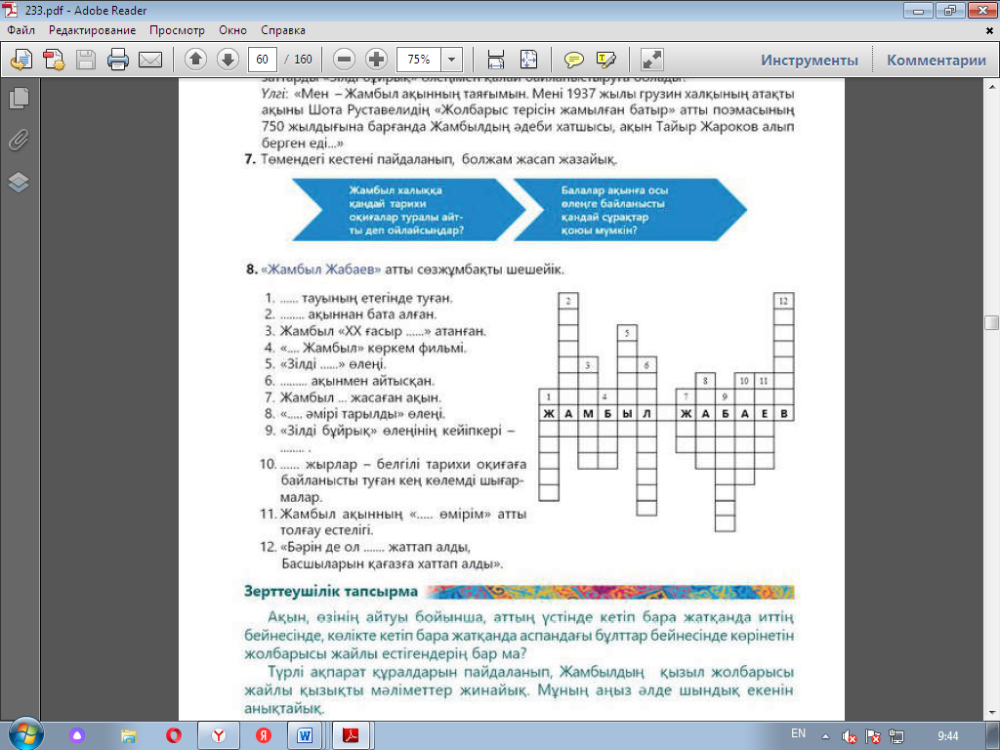Open the Просмотр menu
This screenshot has height=750, width=1000.
click(178, 30)
